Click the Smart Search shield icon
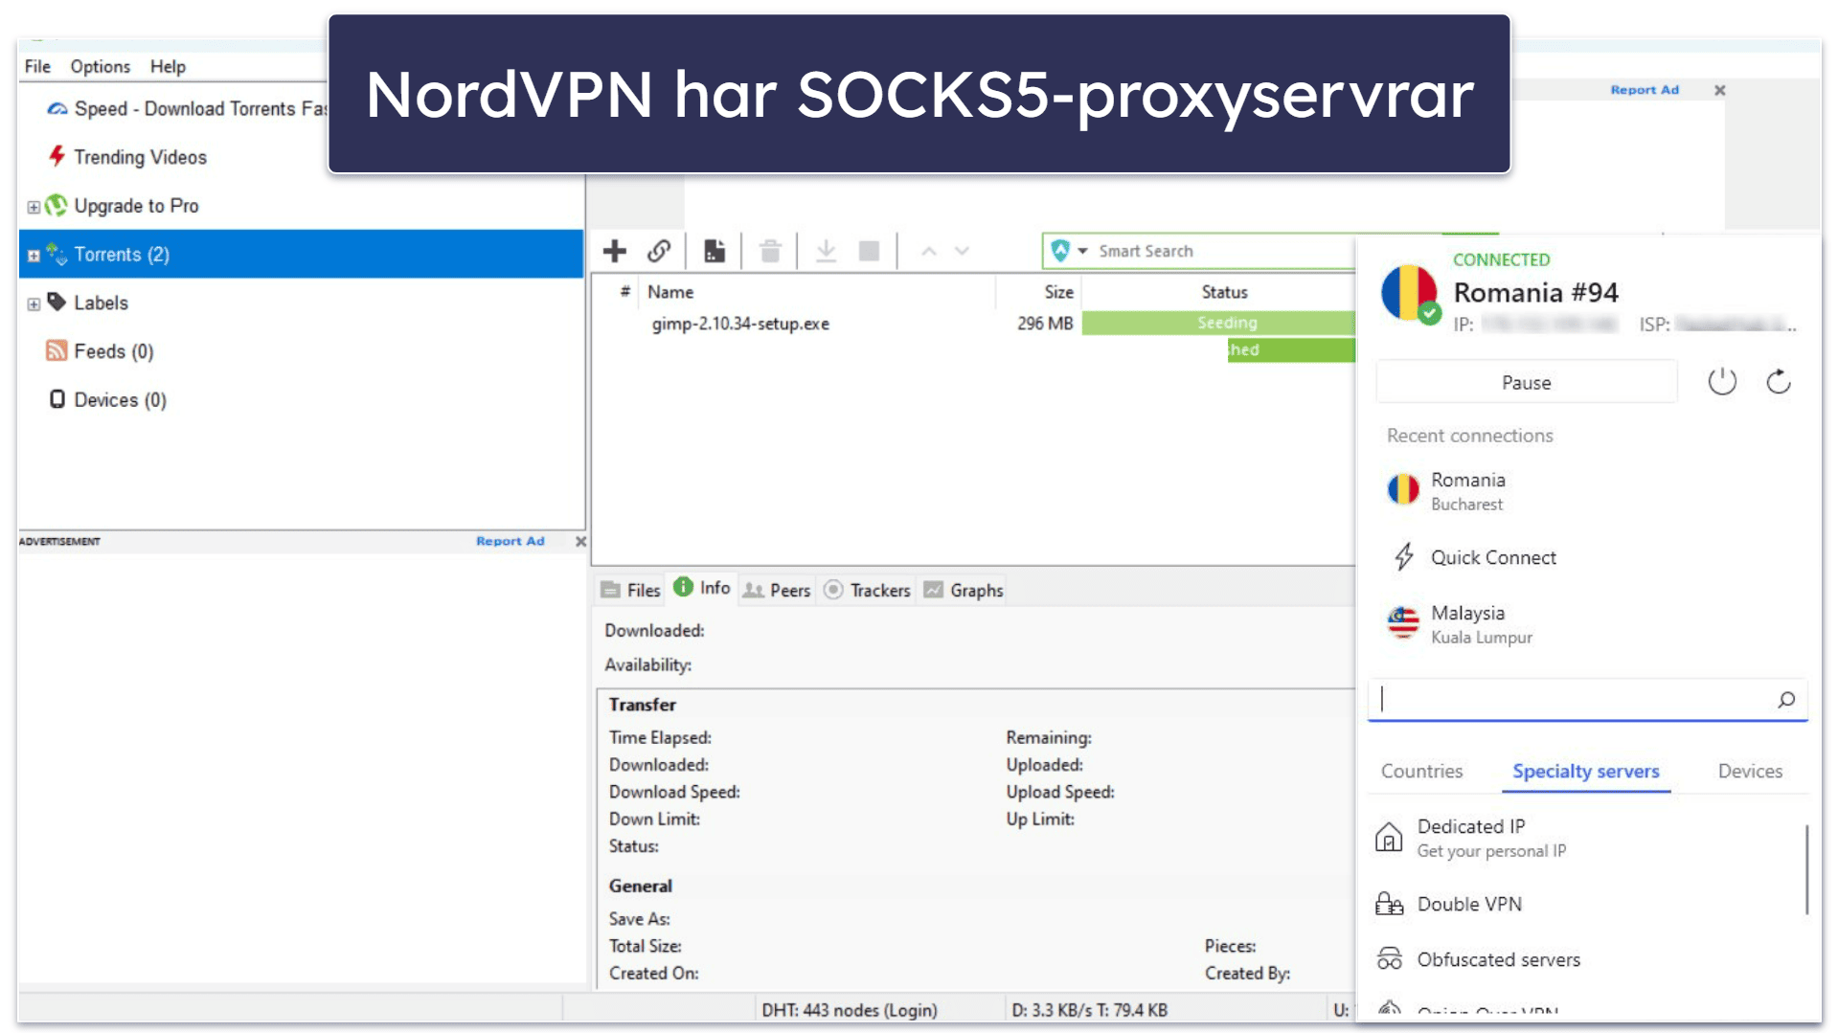Image resolution: width=1838 pixels, height=1033 pixels. click(1060, 251)
